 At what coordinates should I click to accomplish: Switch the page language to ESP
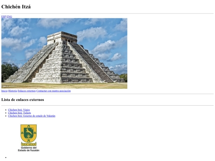pyautogui.click(x=4, y=17)
